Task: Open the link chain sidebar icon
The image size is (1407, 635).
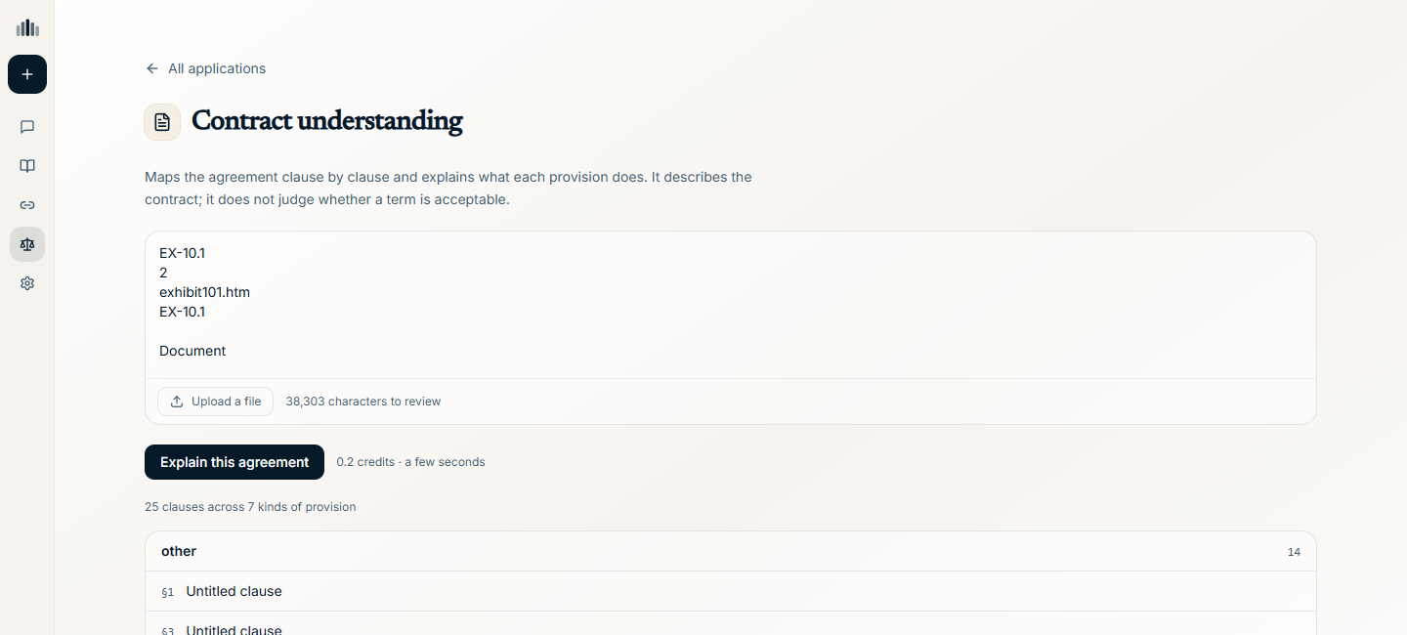Action: pos(27,205)
